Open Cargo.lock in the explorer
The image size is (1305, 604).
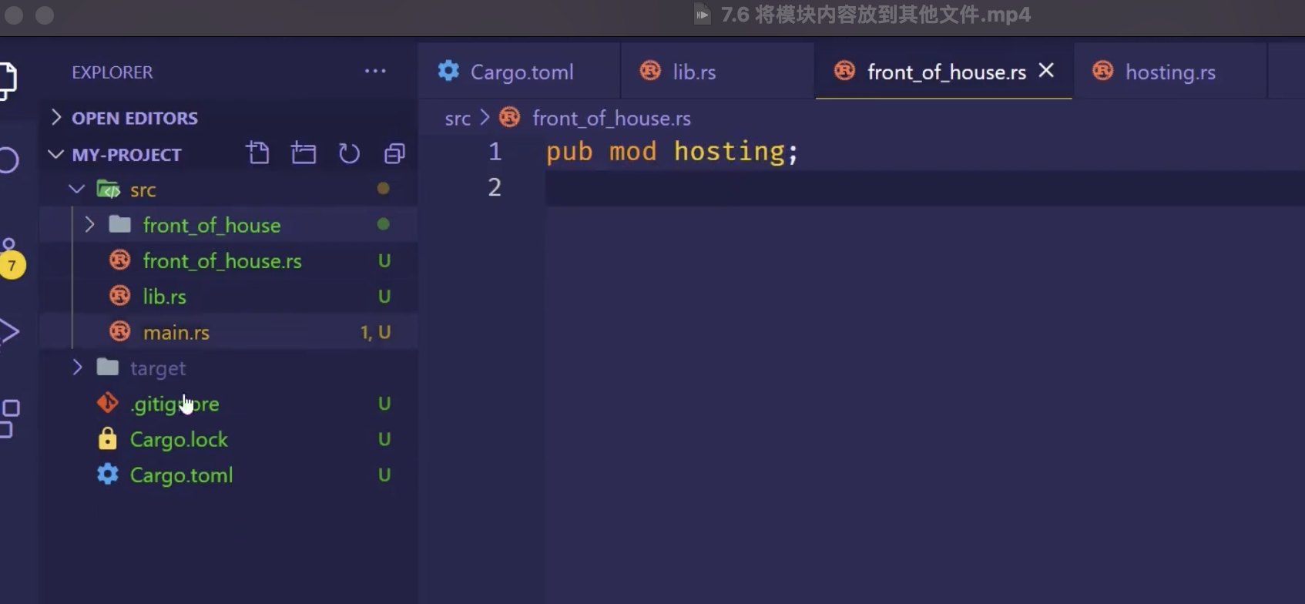pos(179,439)
